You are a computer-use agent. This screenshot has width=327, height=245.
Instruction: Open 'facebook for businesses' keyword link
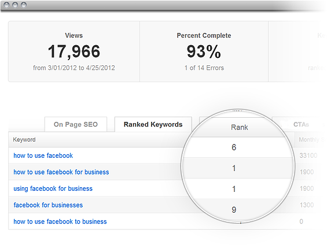48,205
